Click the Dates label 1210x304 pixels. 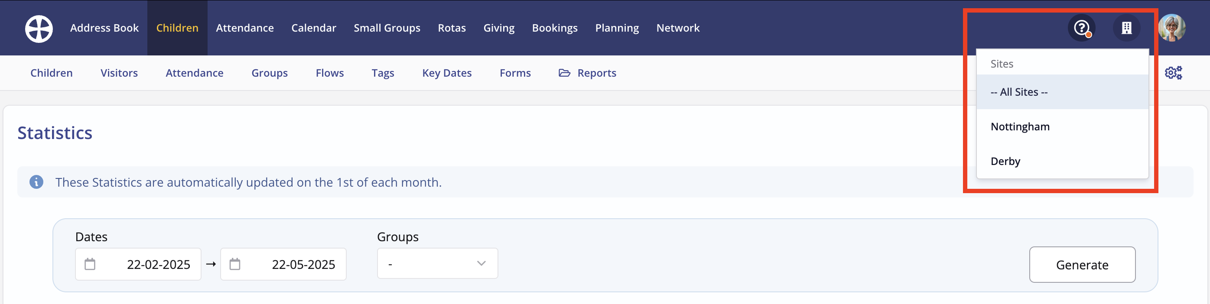(91, 237)
